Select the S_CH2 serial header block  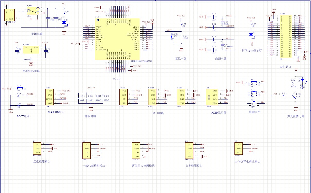pos(152,97)
